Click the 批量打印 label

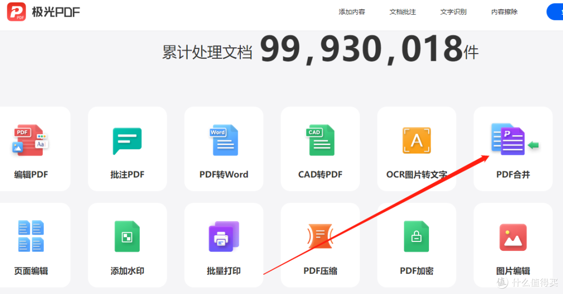tap(224, 271)
